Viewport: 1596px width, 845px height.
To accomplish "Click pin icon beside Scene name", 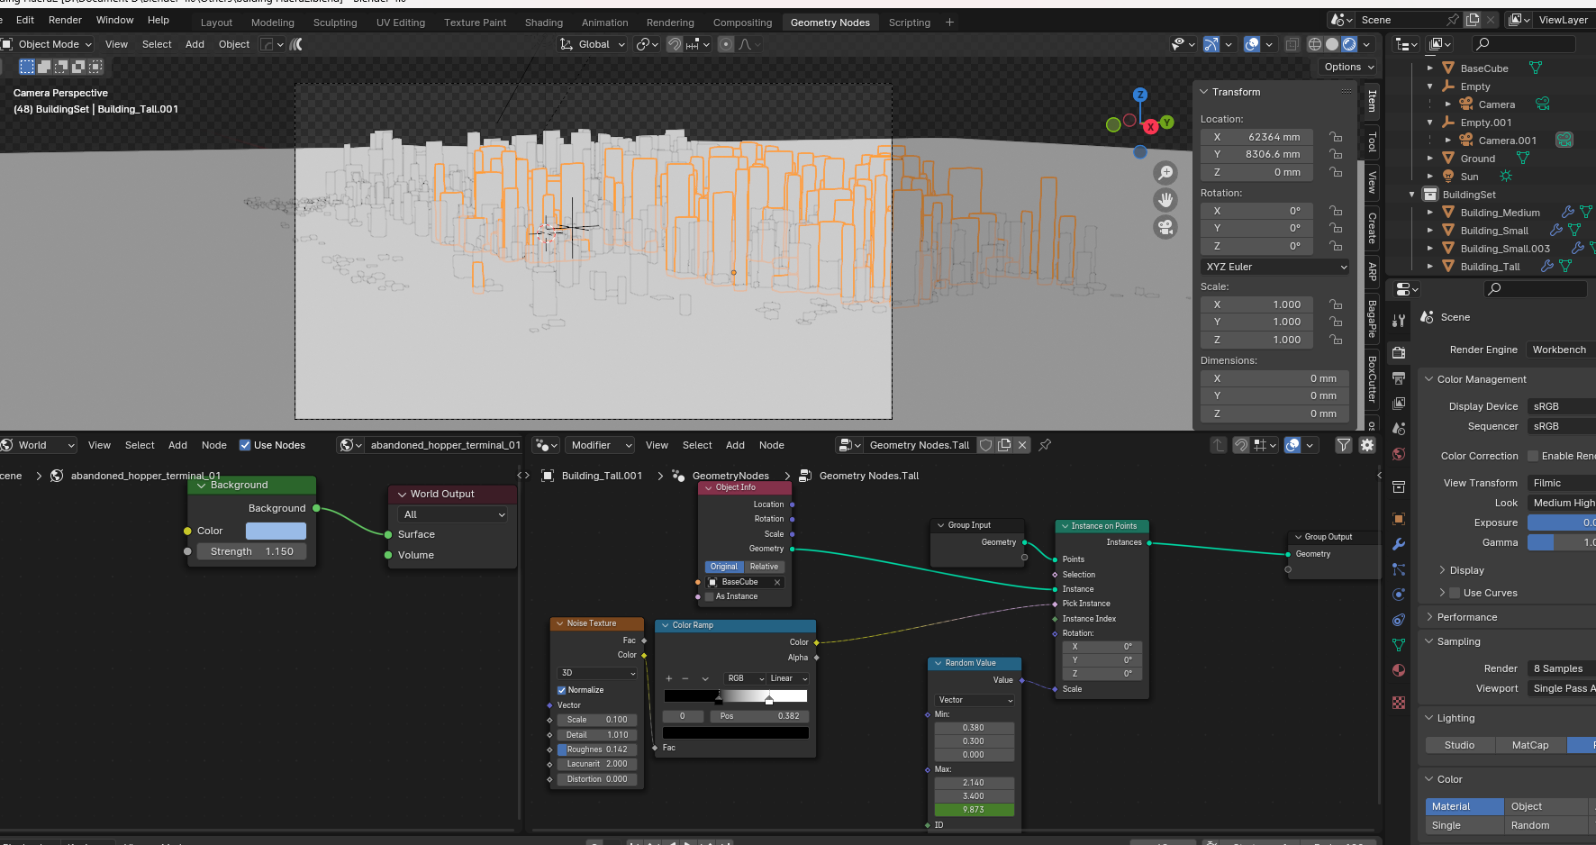I will [x=1453, y=20].
